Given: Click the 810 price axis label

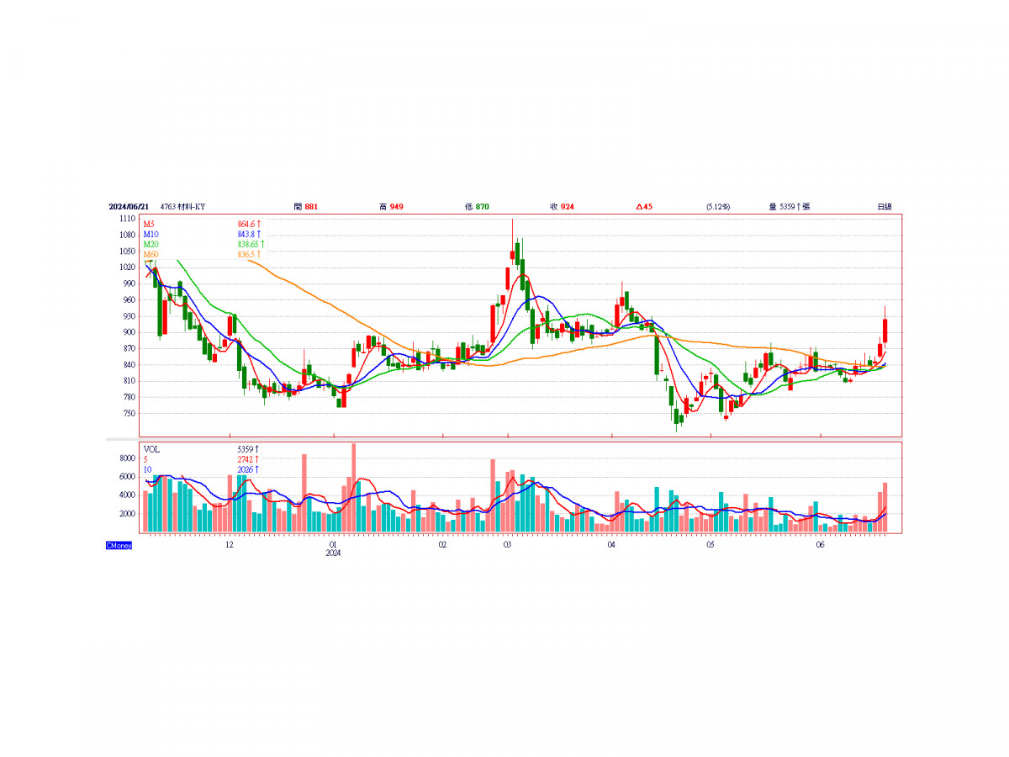Looking at the screenshot, I should coord(129,381).
